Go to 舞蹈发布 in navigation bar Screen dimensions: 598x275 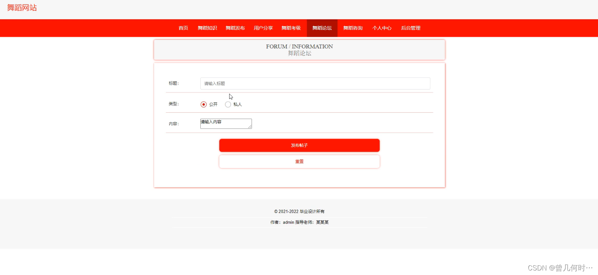(235, 28)
